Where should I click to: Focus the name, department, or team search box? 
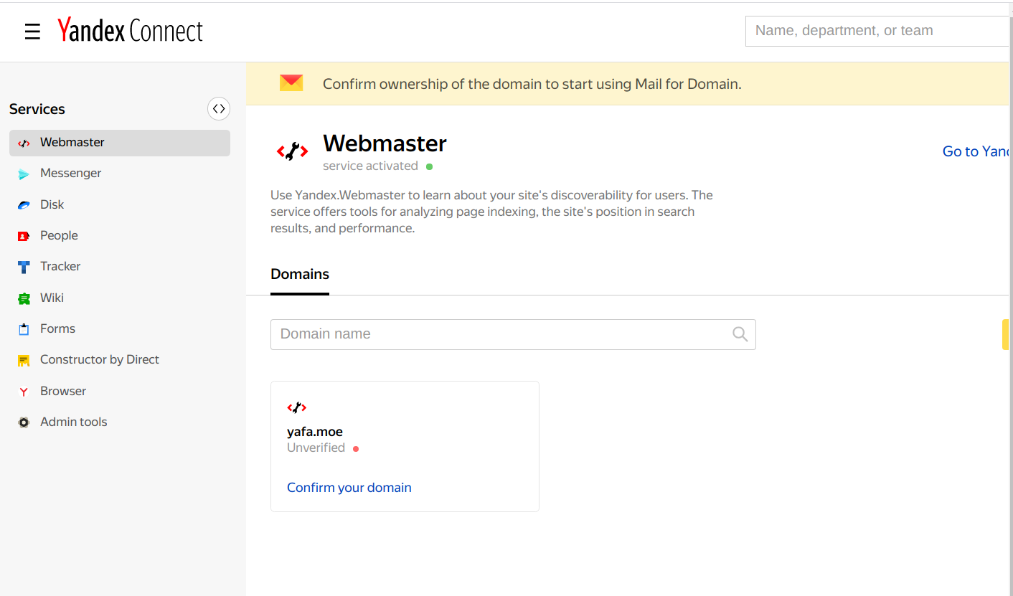point(877,31)
